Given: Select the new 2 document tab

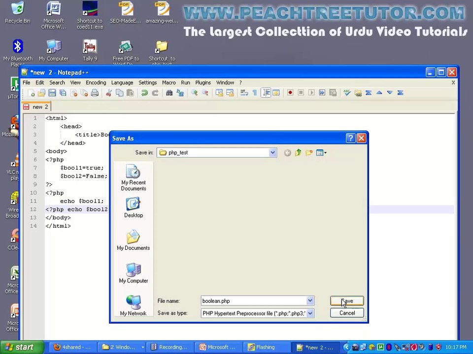Looking at the screenshot, I should 36,107.
